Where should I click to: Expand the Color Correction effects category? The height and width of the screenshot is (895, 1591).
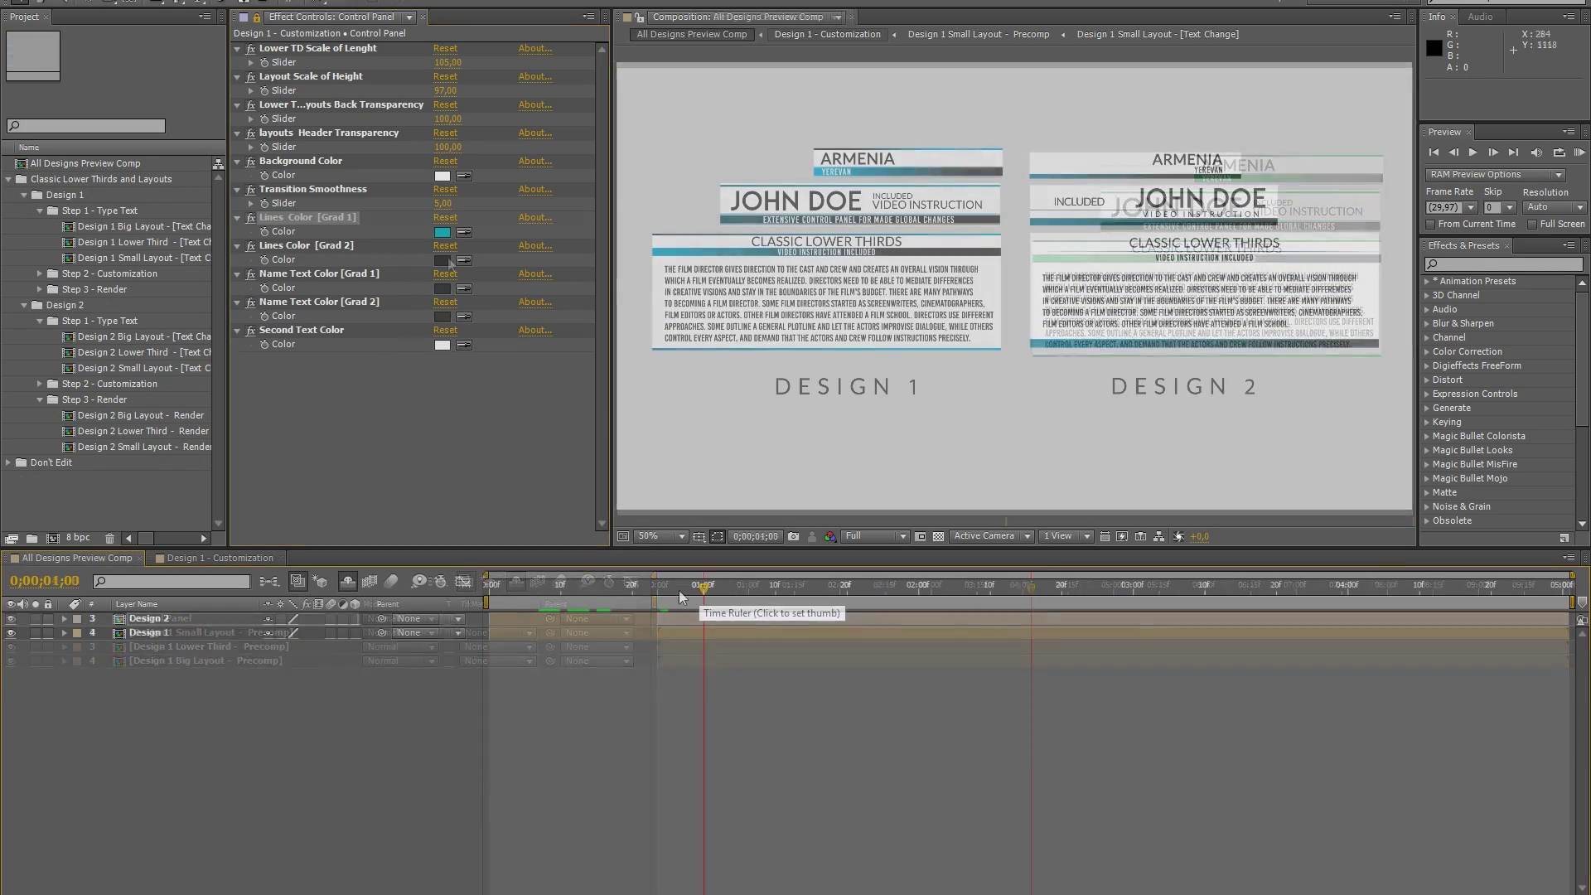[1427, 352]
